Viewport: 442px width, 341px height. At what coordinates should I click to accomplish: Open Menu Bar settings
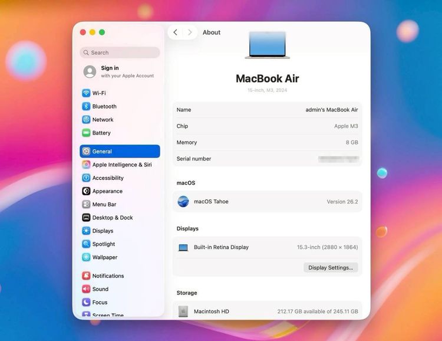click(120, 204)
